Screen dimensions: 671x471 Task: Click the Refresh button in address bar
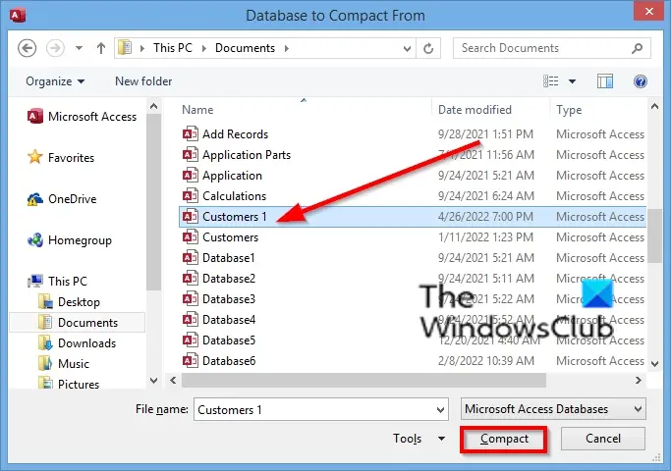(428, 48)
